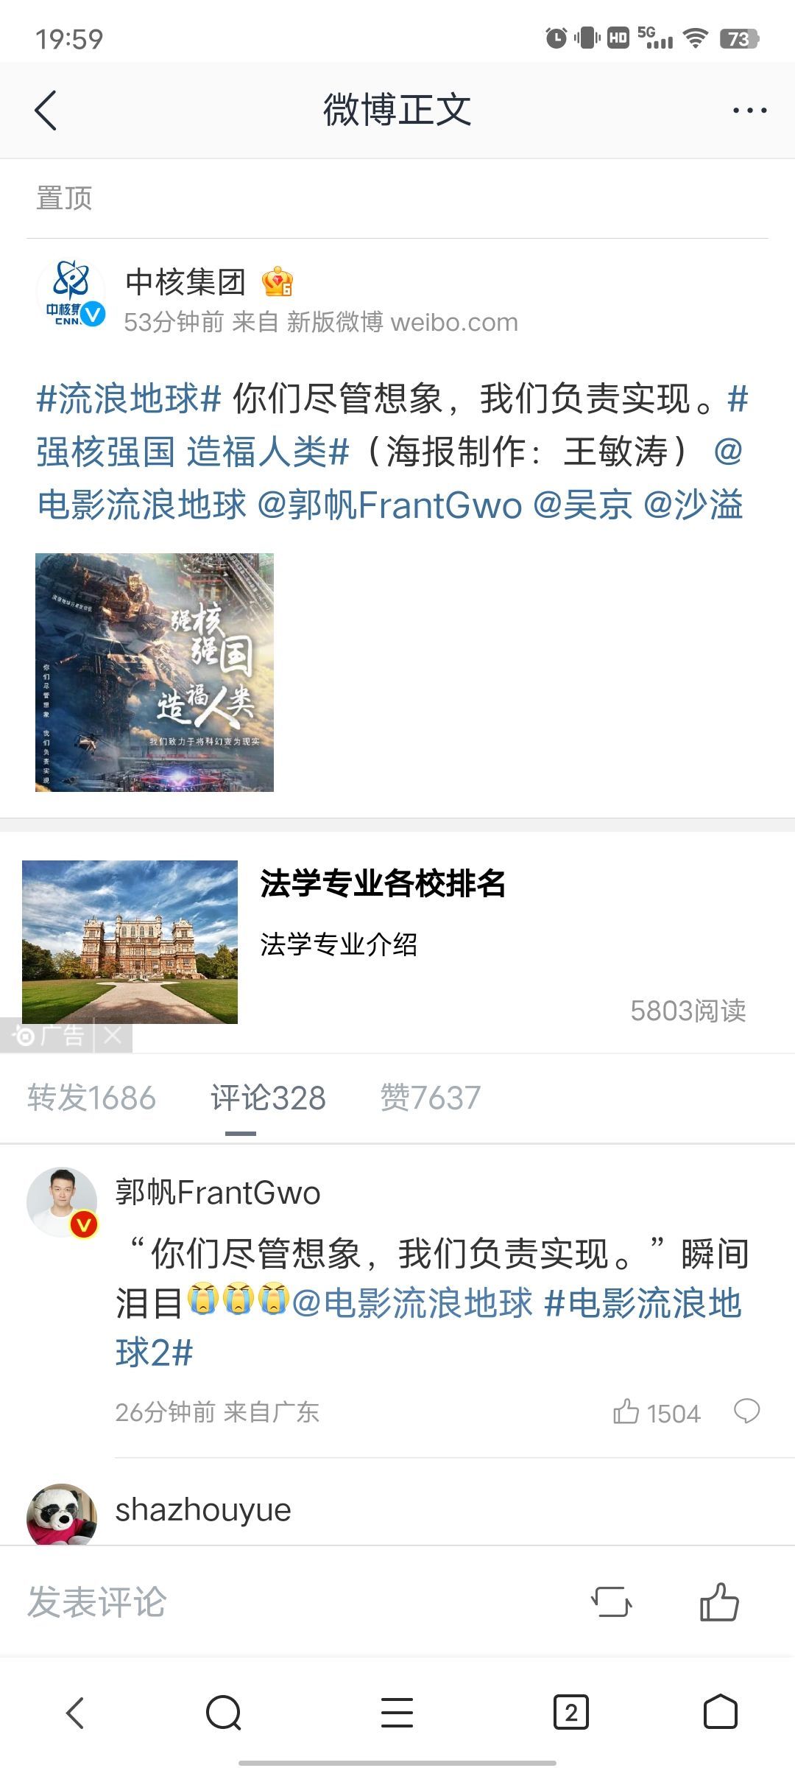Open the browser hamburger menu
The width and height of the screenshot is (795, 1768).
pyautogui.click(x=397, y=1712)
